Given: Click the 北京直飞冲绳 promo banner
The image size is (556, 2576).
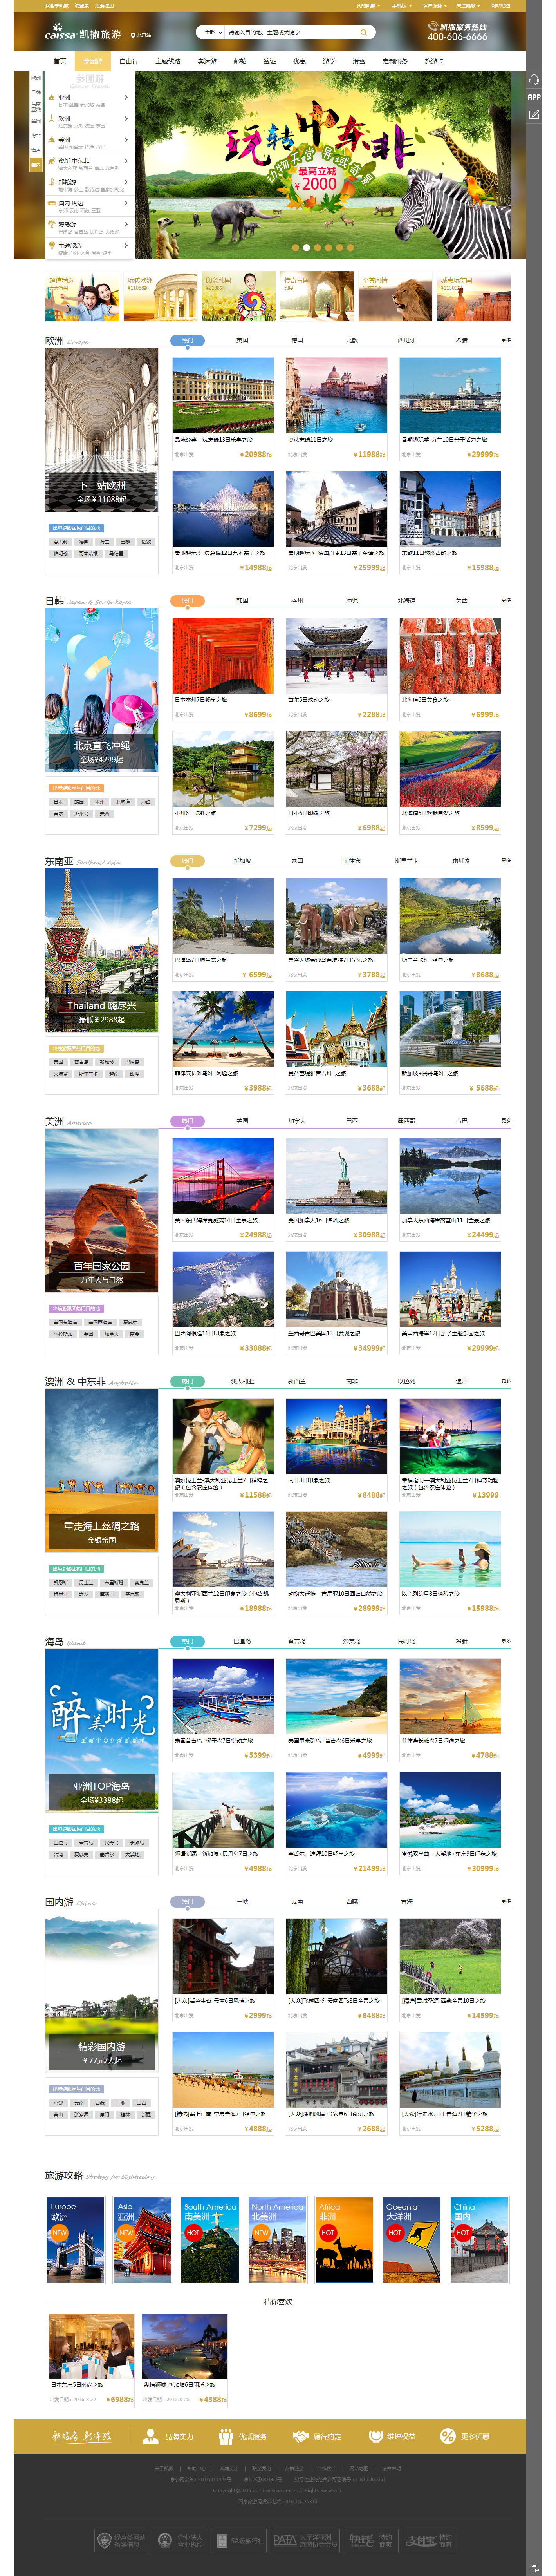Looking at the screenshot, I should click(x=101, y=691).
